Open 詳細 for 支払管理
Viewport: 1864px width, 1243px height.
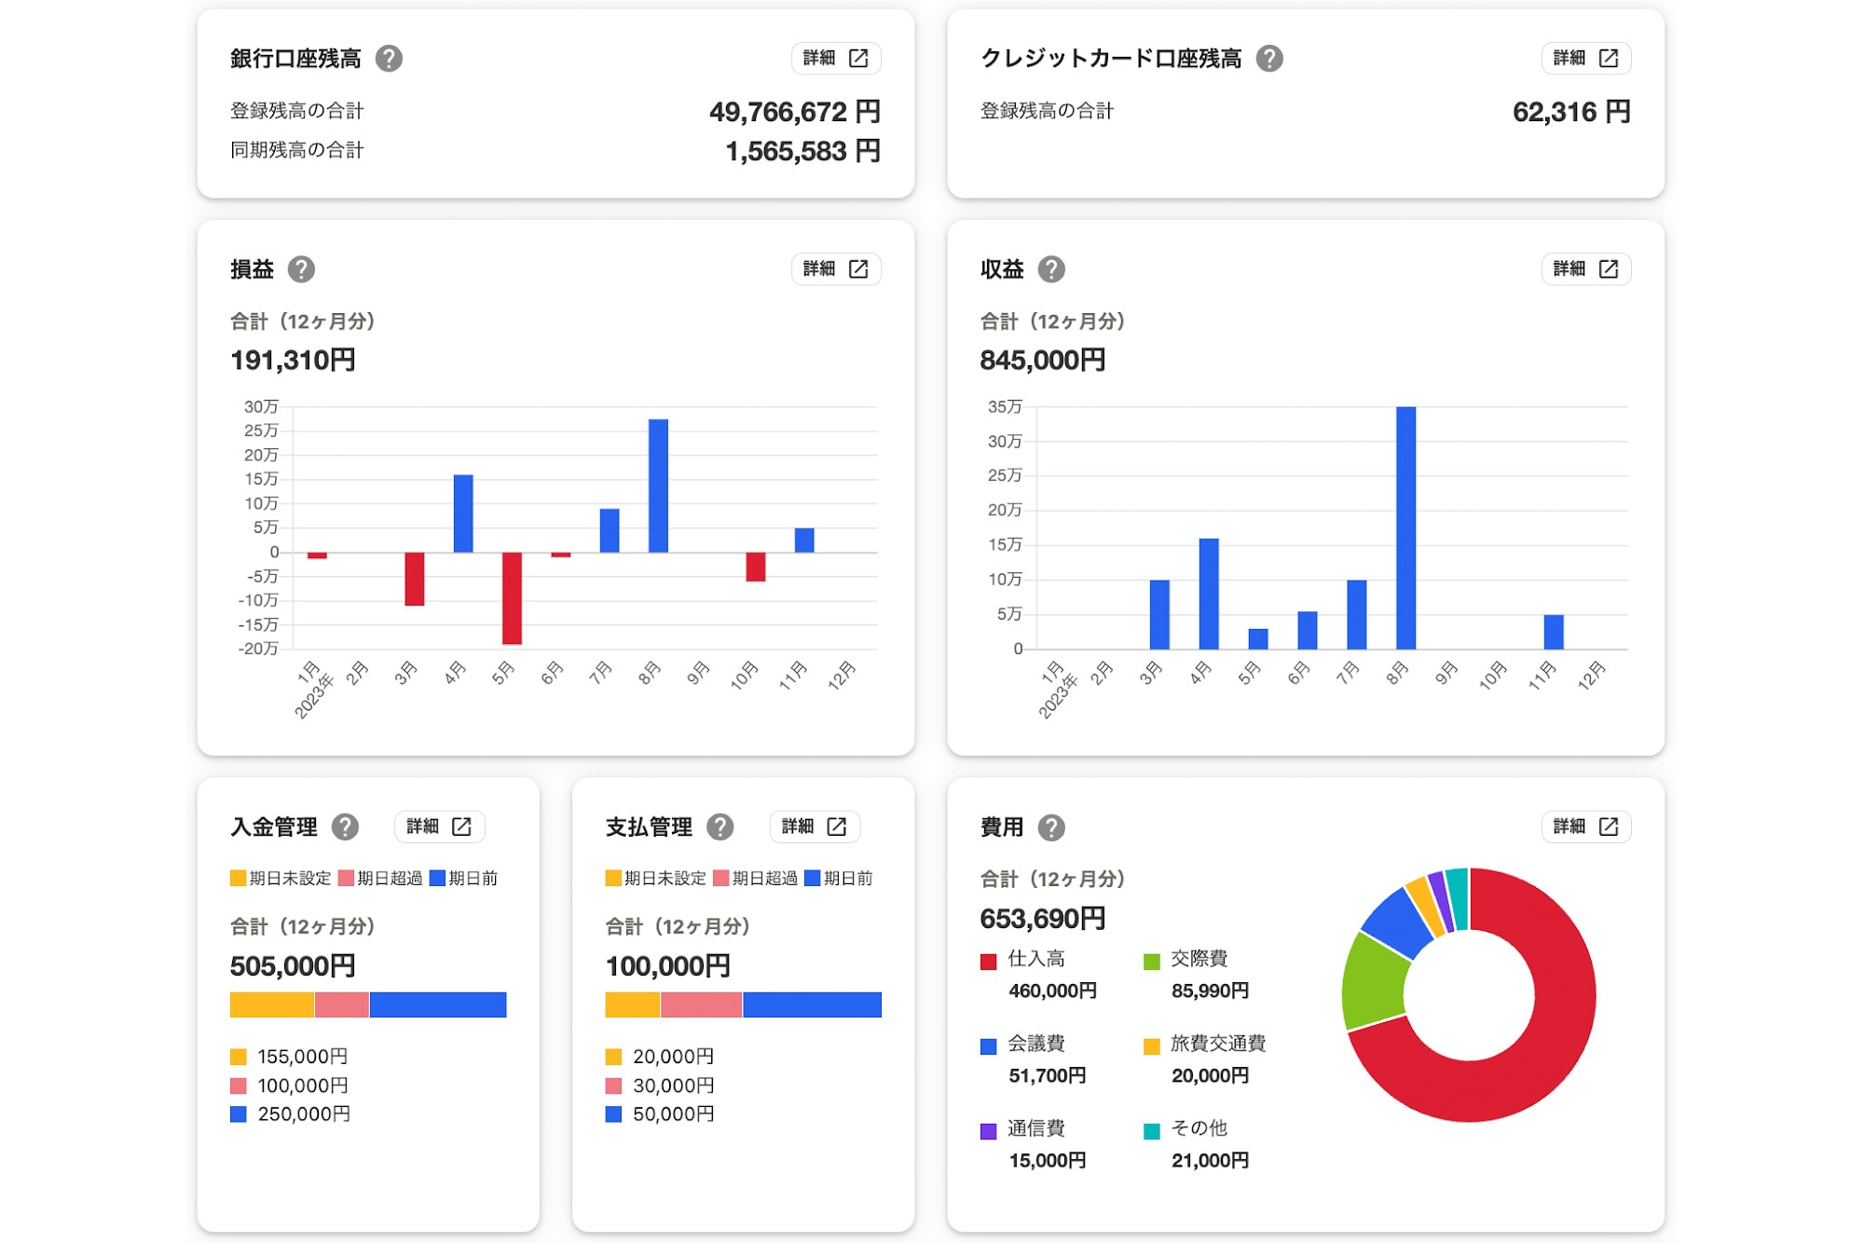click(x=814, y=826)
